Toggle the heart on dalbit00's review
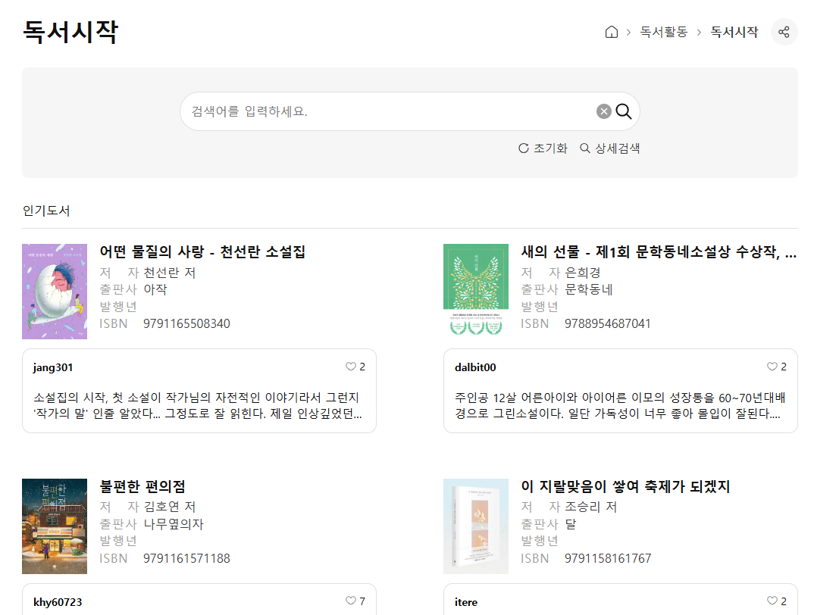 click(x=772, y=367)
